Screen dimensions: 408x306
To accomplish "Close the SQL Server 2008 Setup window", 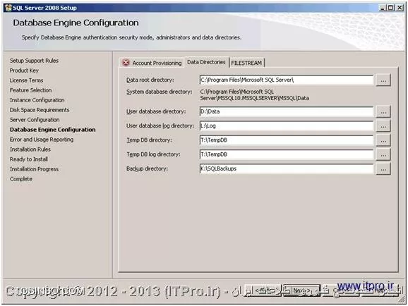I will [400, 8].
